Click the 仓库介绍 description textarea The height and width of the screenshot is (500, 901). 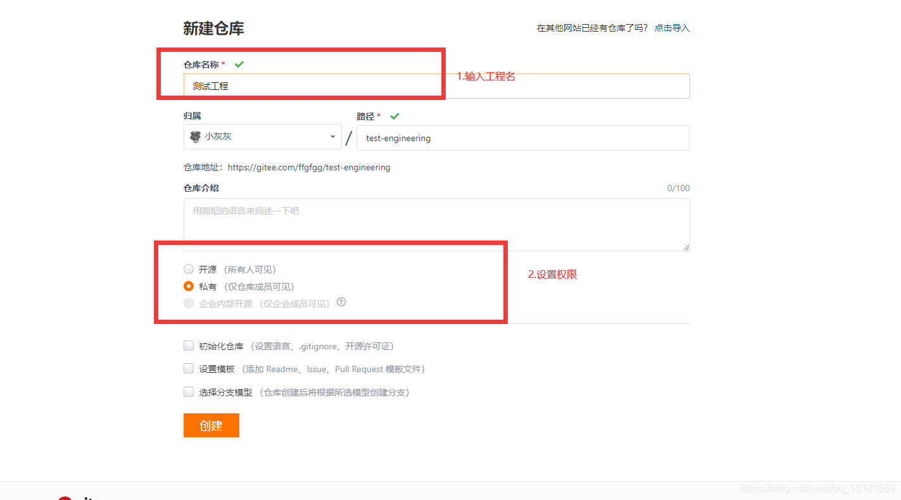pos(436,225)
